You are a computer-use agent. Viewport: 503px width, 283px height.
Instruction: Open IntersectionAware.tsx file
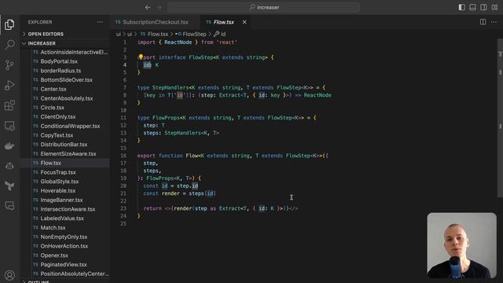[68, 209]
